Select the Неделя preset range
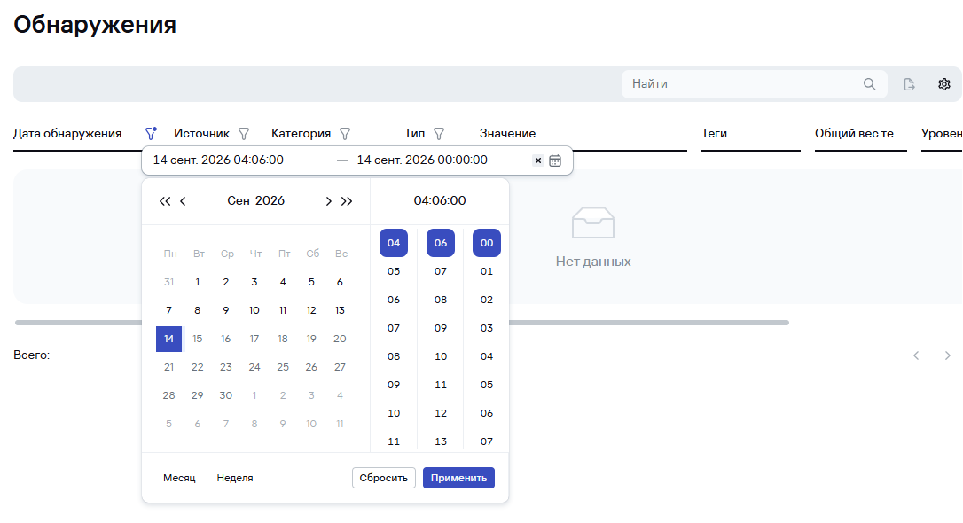The width and height of the screenshot is (963, 523). [x=235, y=478]
